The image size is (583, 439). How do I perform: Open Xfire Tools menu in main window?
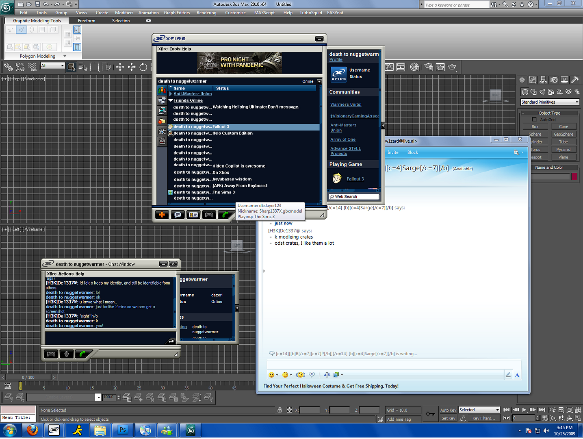[175, 49]
